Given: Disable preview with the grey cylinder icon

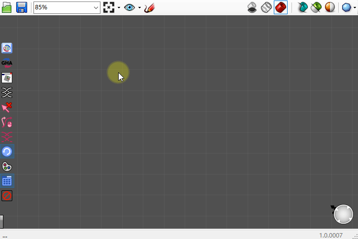Looking at the screenshot, I should click(x=252, y=7).
